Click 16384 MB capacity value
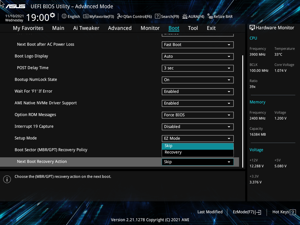 coord(258,134)
